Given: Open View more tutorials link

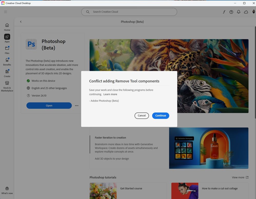Looking at the screenshot, I should [238, 177].
